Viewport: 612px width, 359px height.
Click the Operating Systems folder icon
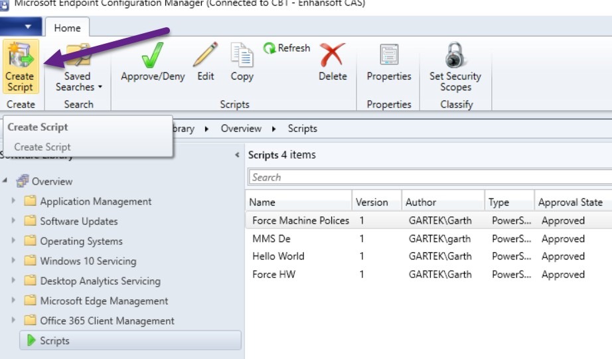(x=30, y=241)
